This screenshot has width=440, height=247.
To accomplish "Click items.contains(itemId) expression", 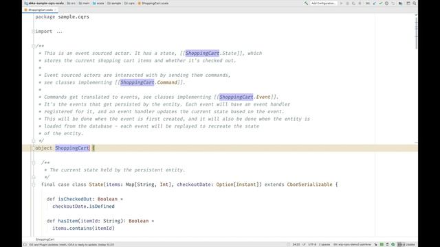I will [83, 228].
